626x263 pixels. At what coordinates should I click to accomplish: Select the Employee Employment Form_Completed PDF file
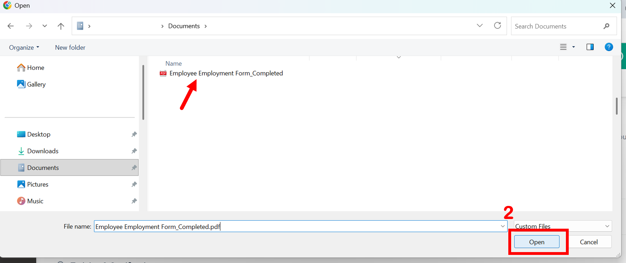pyautogui.click(x=226, y=73)
